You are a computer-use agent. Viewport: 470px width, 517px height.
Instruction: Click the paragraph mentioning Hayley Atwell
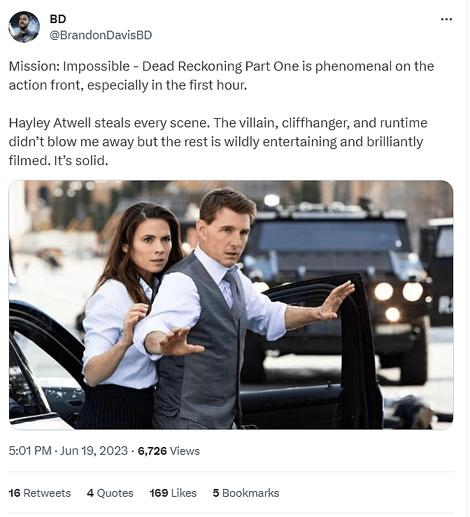coord(218,142)
